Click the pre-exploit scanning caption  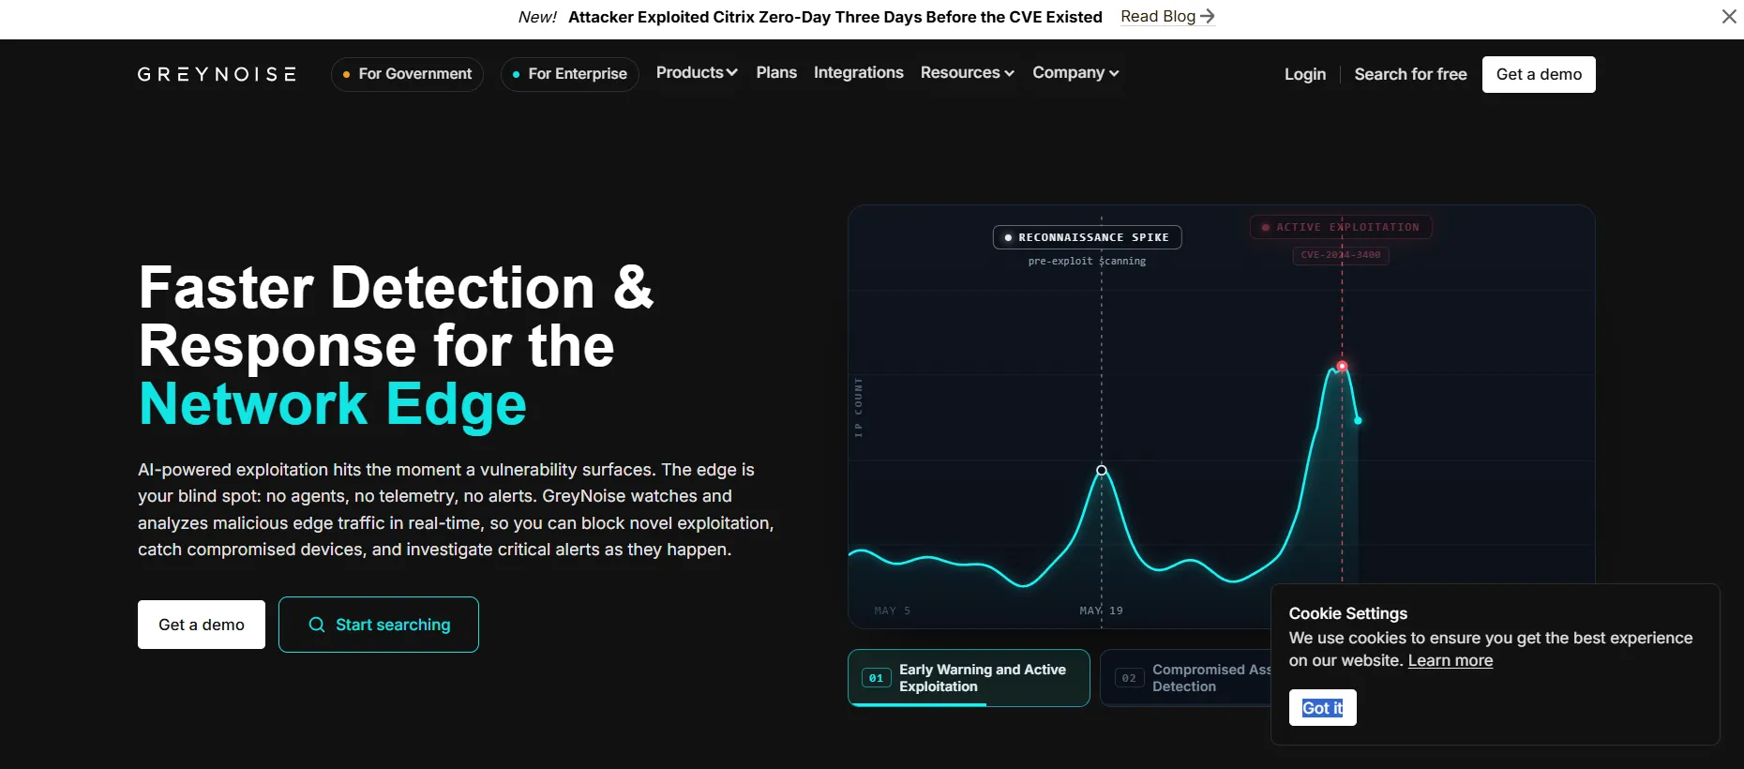click(1087, 261)
